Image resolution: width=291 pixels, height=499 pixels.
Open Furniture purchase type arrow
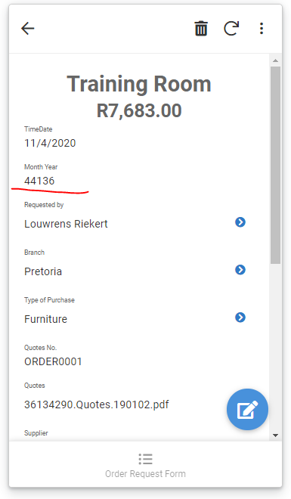click(x=240, y=318)
